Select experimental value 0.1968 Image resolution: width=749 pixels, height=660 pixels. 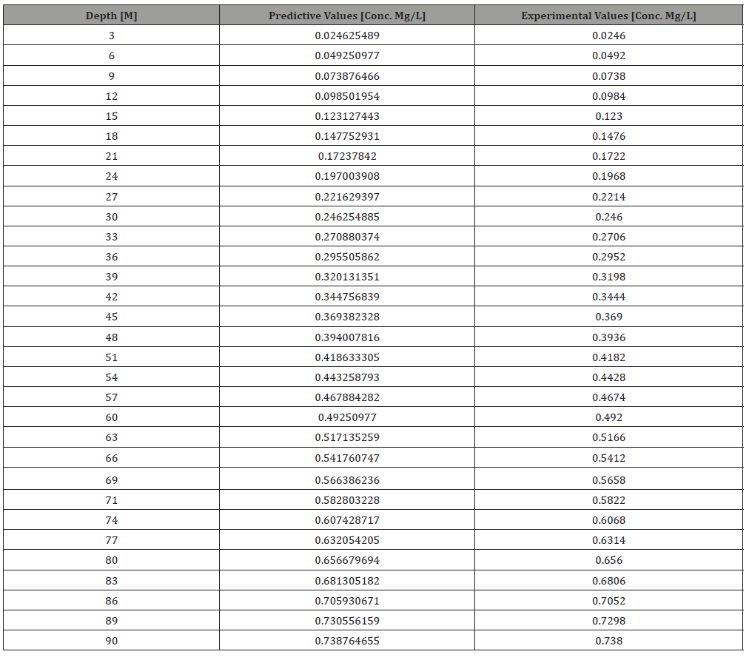pos(609,177)
